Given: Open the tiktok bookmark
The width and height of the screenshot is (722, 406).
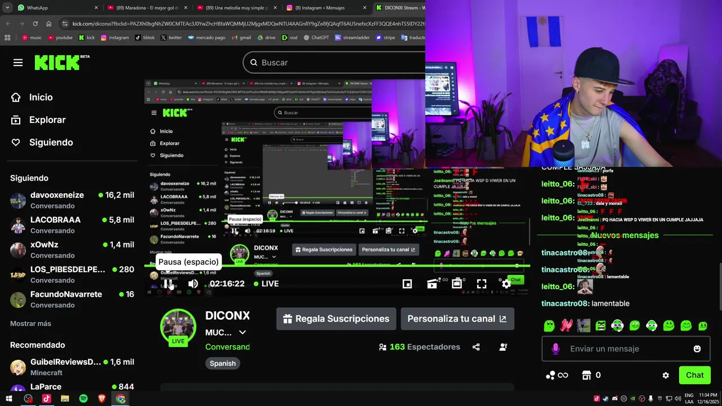Looking at the screenshot, I should pos(145,38).
